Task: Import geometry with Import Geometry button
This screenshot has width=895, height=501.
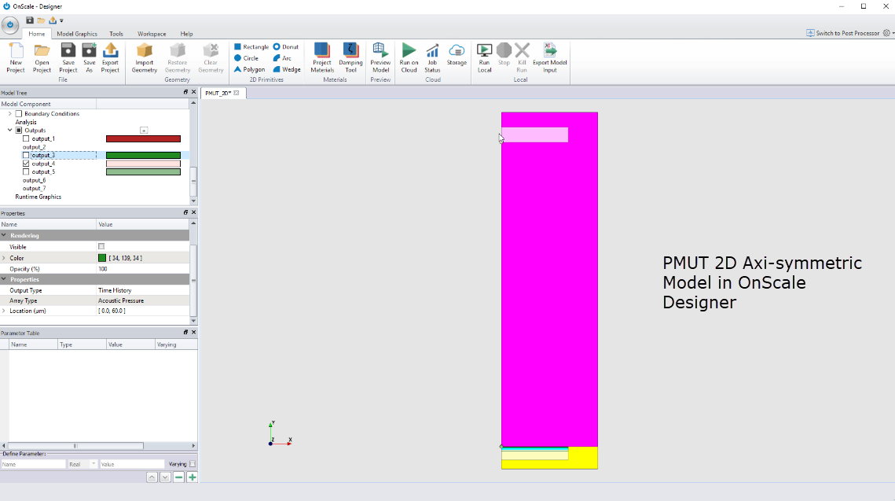Action: pyautogui.click(x=145, y=57)
